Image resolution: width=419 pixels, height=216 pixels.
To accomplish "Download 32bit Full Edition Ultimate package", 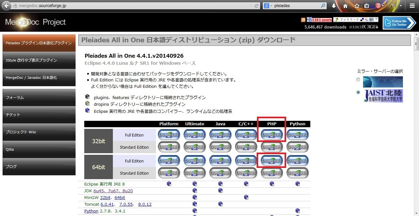I will pyautogui.click(x=195, y=135).
